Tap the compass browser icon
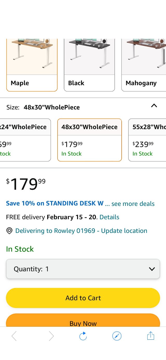 click(x=117, y=336)
